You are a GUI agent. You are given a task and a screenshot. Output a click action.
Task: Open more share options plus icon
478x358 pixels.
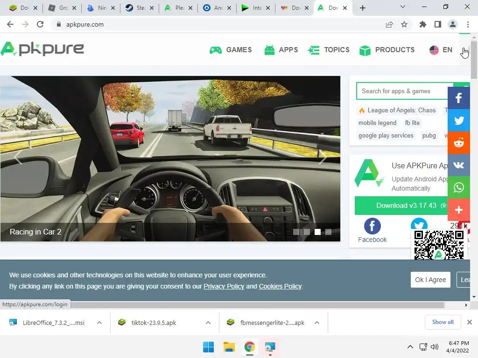[458, 210]
